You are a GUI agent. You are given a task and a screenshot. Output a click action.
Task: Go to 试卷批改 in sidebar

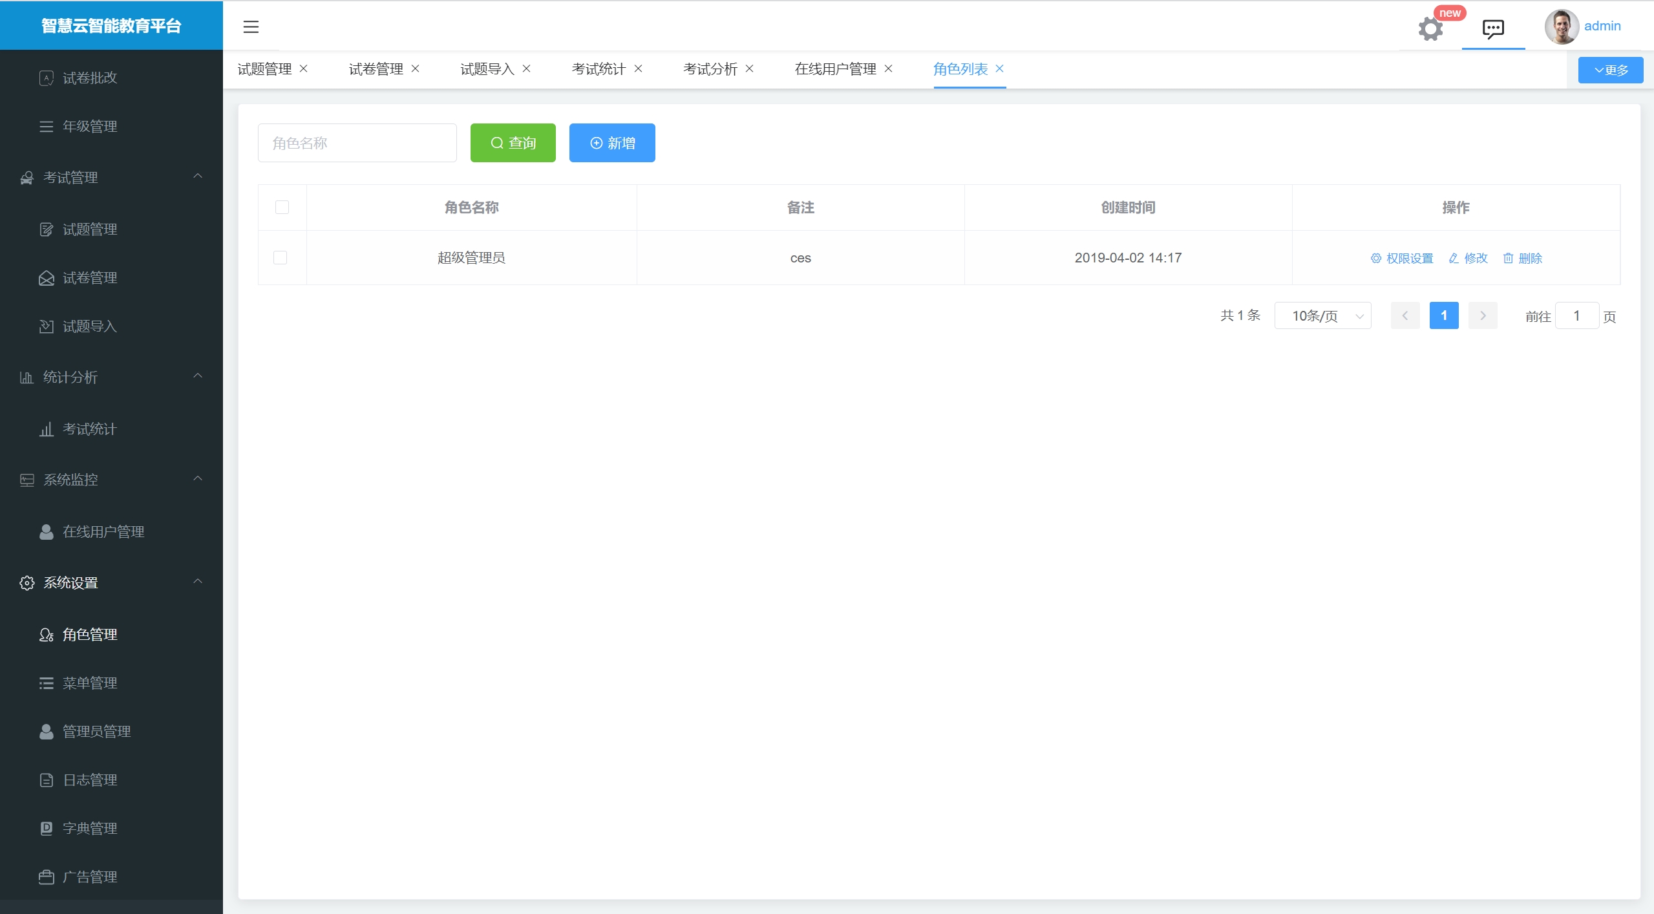click(x=90, y=78)
